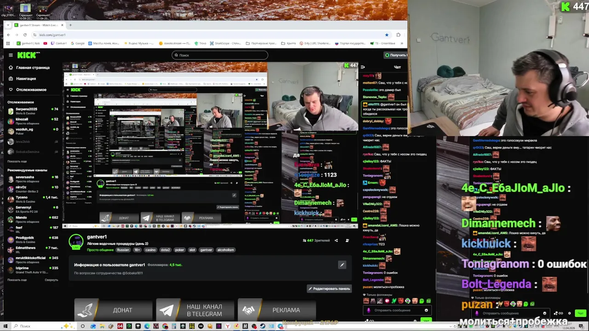Expand the tab search dropdown arrow

[x=8, y=25]
